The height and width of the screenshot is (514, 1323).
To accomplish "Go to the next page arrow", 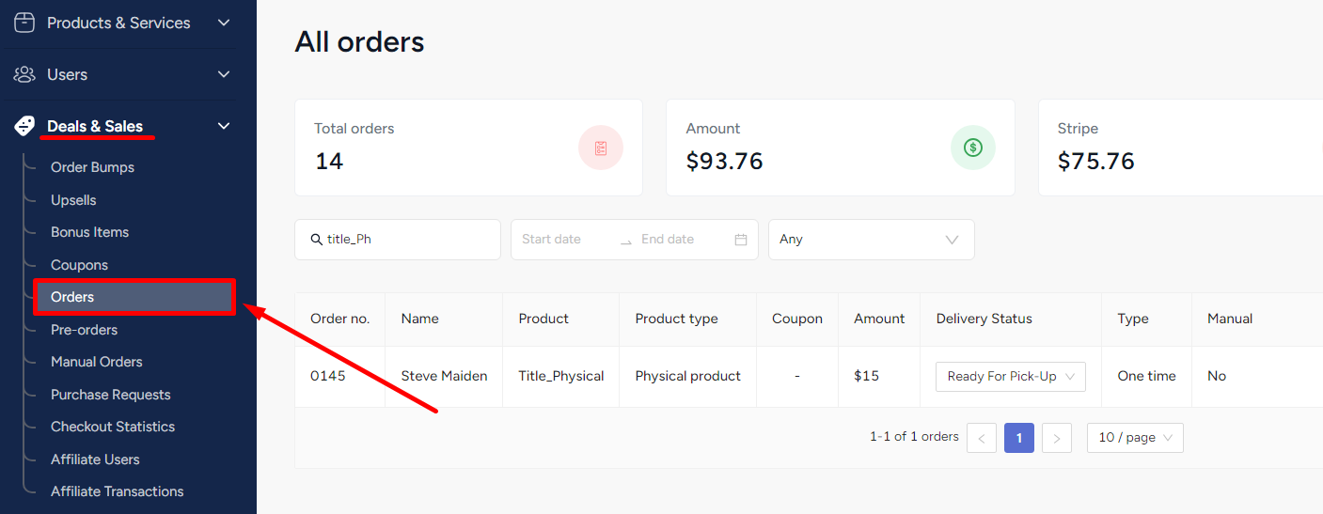I will pos(1057,438).
